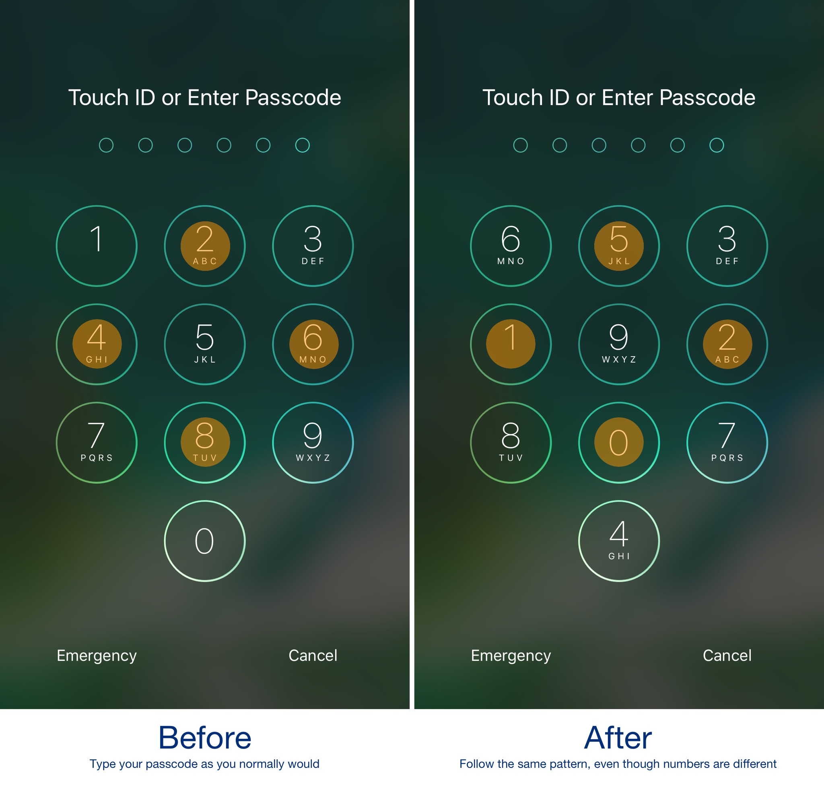Expand Touch ID entry on left screen
This screenshot has width=824, height=794.
[205, 97]
